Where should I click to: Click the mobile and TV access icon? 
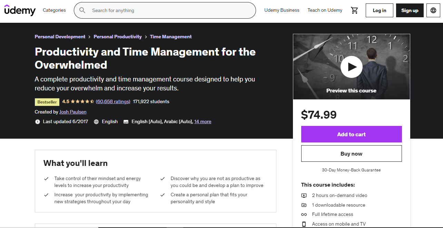[304, 224]
